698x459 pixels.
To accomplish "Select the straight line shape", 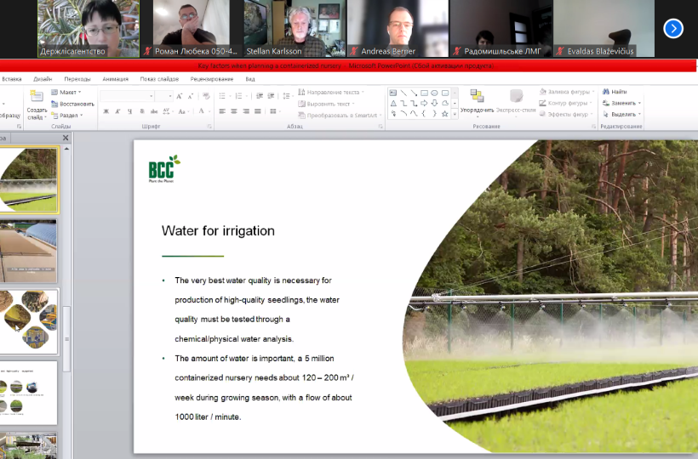I will click(403, 93).
